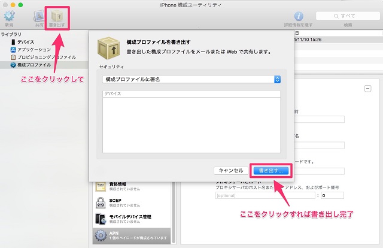Select the SCEP payload item
383x248 pixels.
[132, 202]
